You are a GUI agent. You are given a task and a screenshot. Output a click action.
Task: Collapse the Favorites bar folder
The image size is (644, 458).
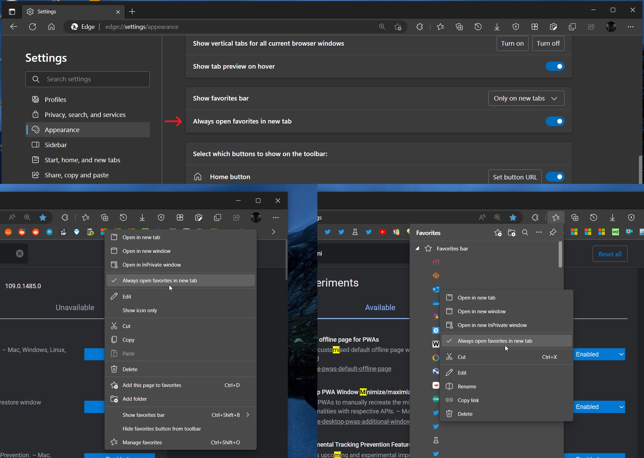(x=417, y=248)
